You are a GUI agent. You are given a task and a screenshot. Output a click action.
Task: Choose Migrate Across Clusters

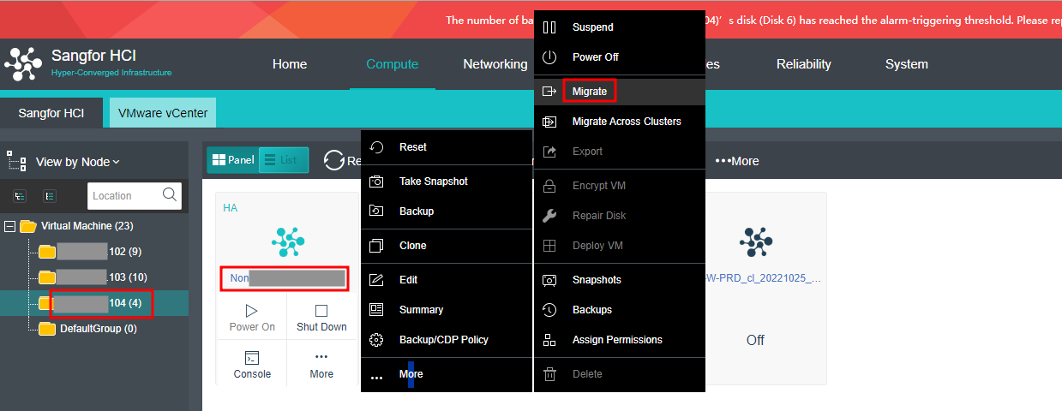tap(620, 122)
